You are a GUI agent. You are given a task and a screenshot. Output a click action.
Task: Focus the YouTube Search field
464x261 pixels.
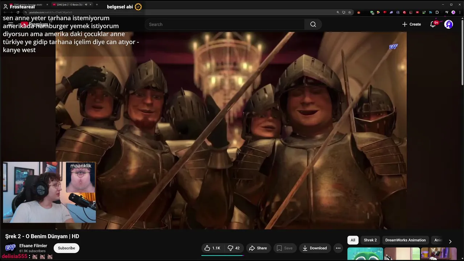225,24
